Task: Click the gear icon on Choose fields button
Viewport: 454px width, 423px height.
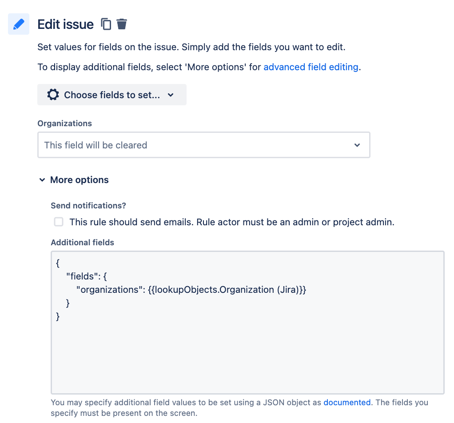Action: [52, 94]
